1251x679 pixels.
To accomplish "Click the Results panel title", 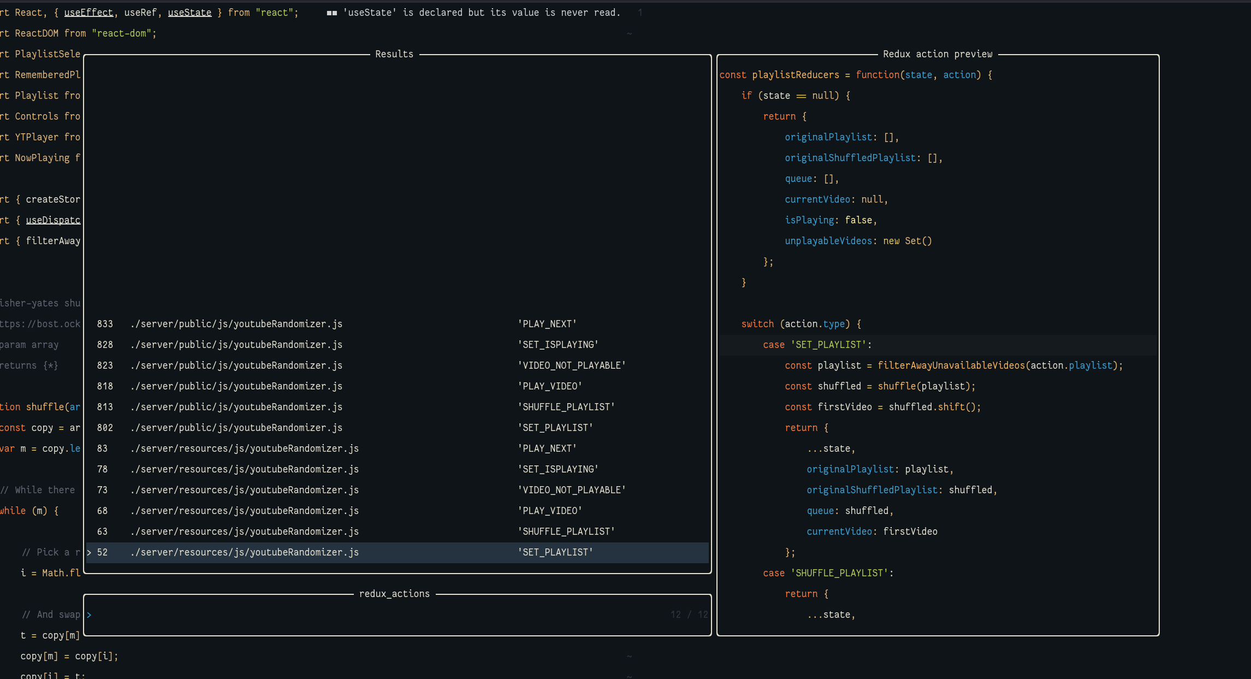I will tap(394, 54).
